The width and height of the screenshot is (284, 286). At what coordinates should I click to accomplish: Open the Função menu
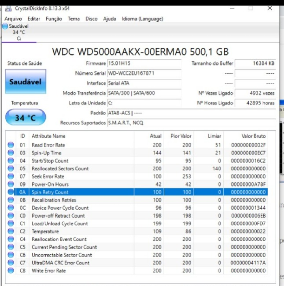click(x=54, y=19)
